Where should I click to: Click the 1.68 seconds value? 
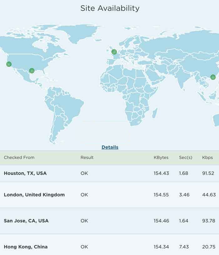pos(184,173)
